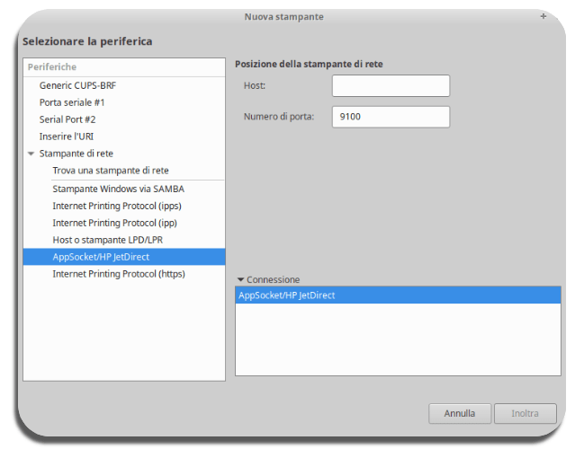Select Trova una stampante di rete
Image resolution: width=584 pixels, height=458 pixels.
click(110, 171)
